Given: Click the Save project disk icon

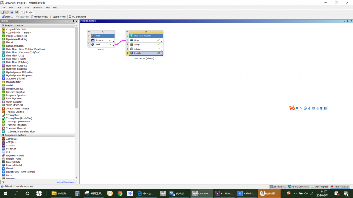Looking at the screenshot, I should 12,12.
